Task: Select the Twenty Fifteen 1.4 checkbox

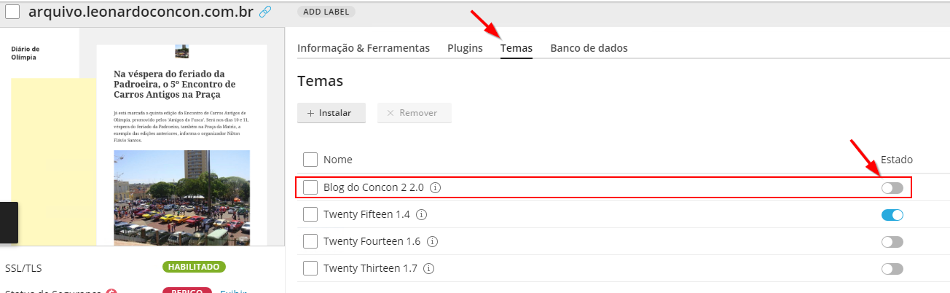Action: point(310,215)
